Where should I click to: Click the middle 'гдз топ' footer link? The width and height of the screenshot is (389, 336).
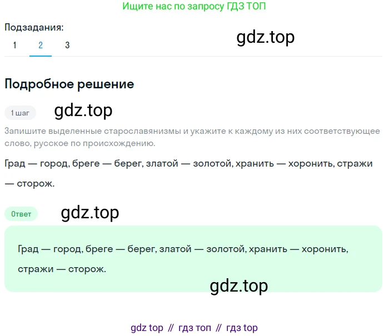tap(194, 328)
